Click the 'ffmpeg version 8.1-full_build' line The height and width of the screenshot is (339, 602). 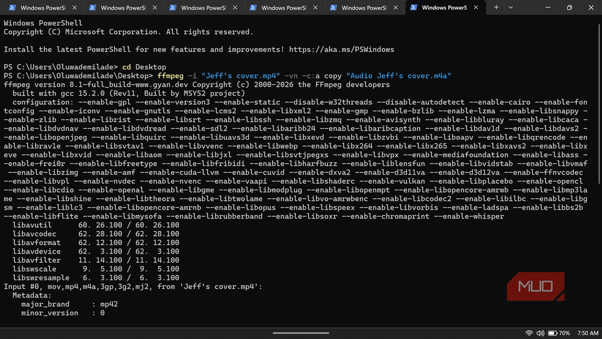coord(197,84)
